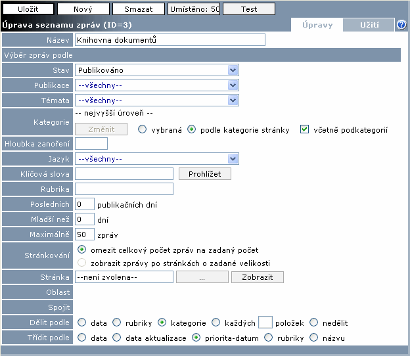Click the help question mark icon
Viewport: 410px width, 356px height.
[401, 25]
